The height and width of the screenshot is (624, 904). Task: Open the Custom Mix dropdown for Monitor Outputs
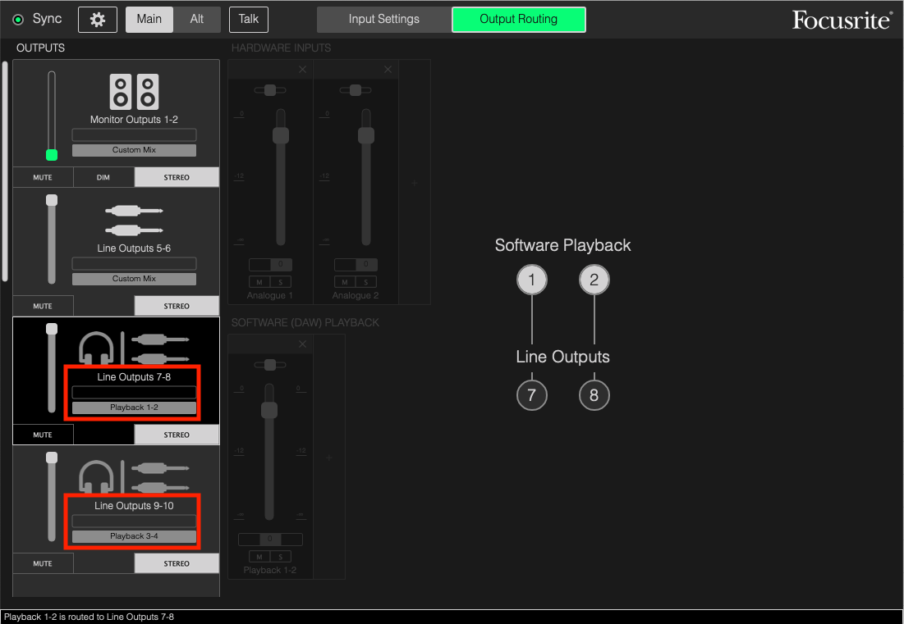(133, 150)
